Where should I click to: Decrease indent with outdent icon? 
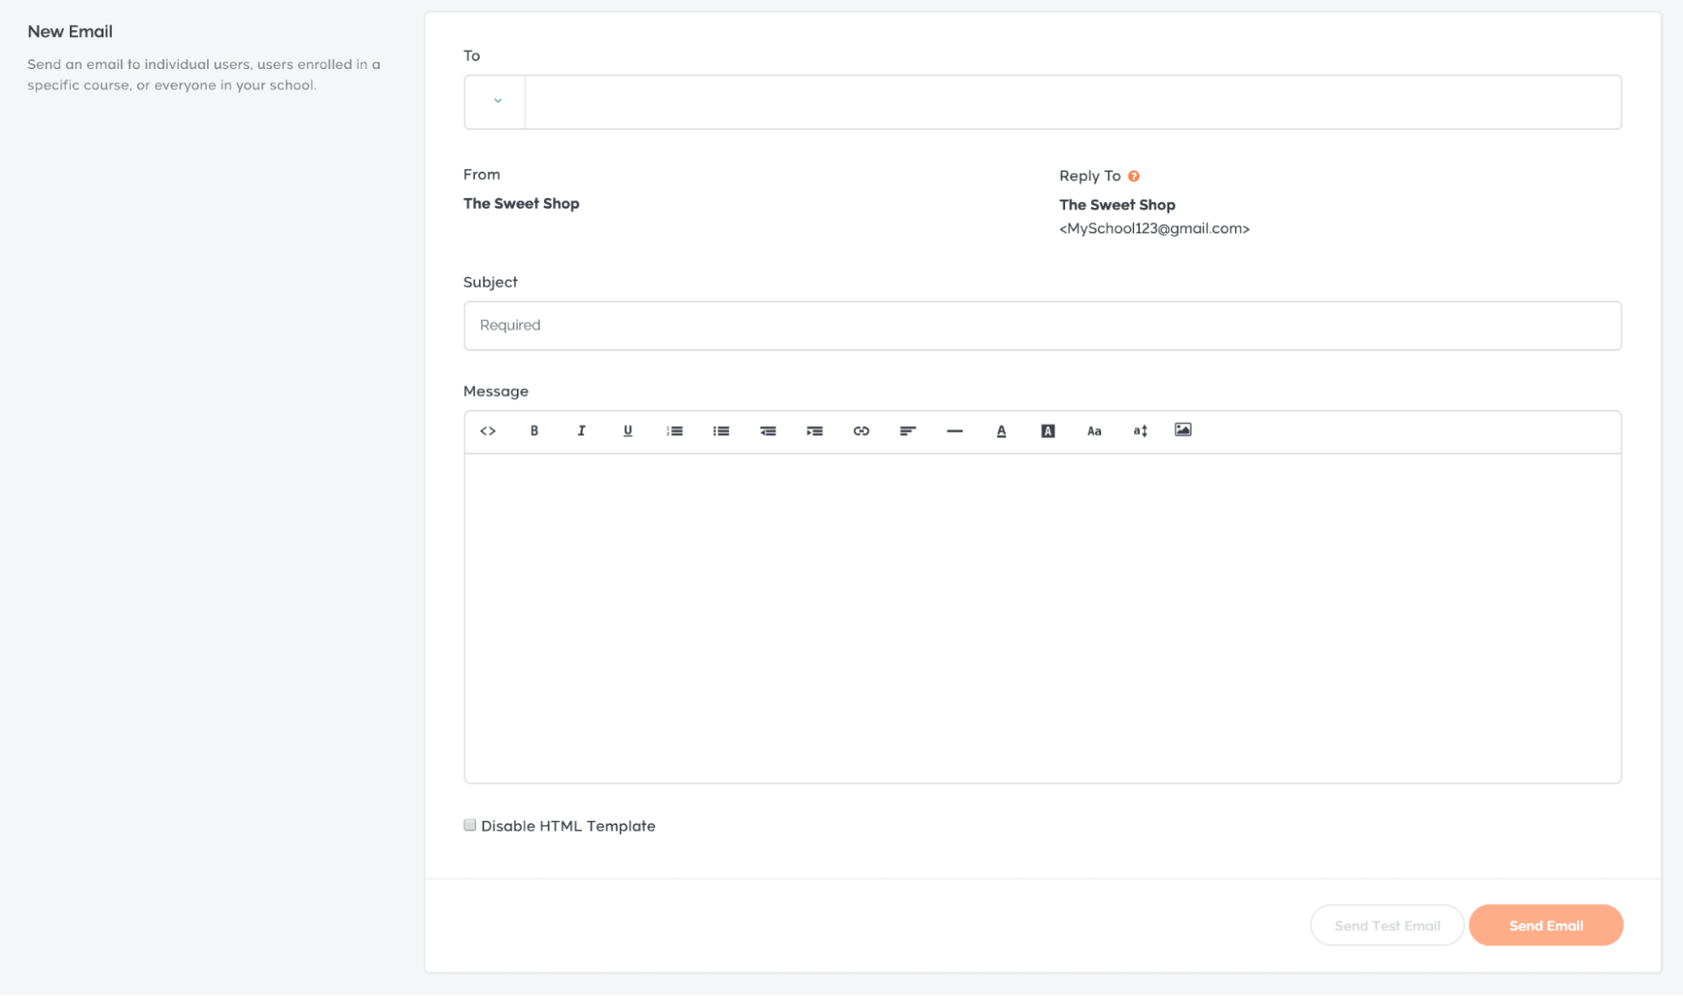point(768,431)
